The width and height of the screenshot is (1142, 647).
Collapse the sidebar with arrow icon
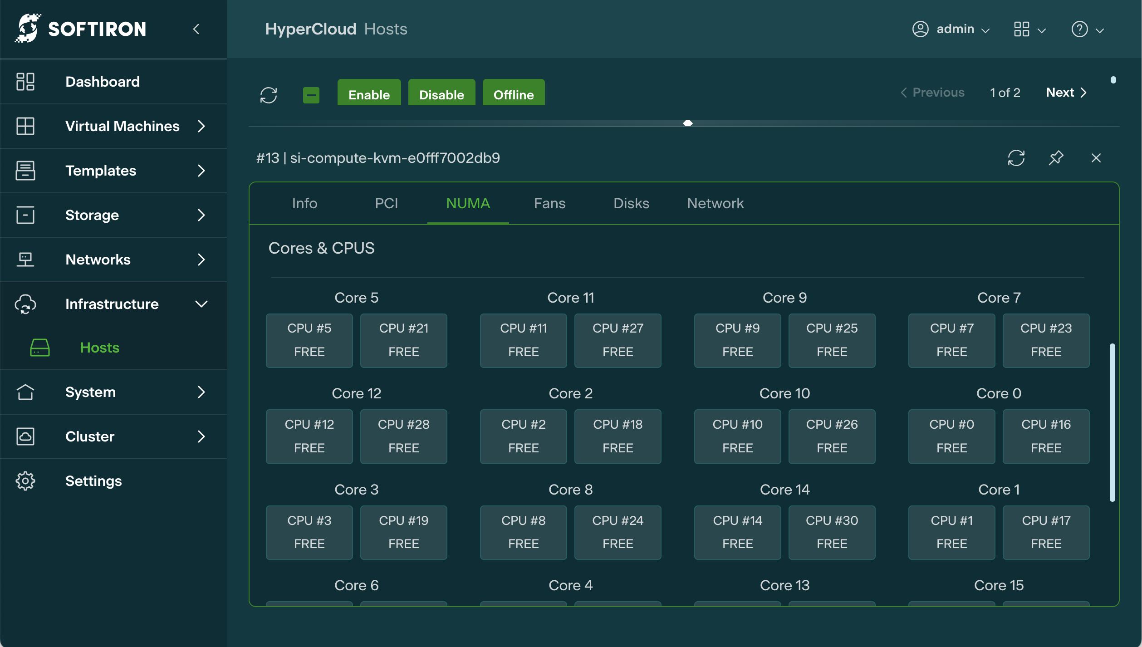point(196,29)
